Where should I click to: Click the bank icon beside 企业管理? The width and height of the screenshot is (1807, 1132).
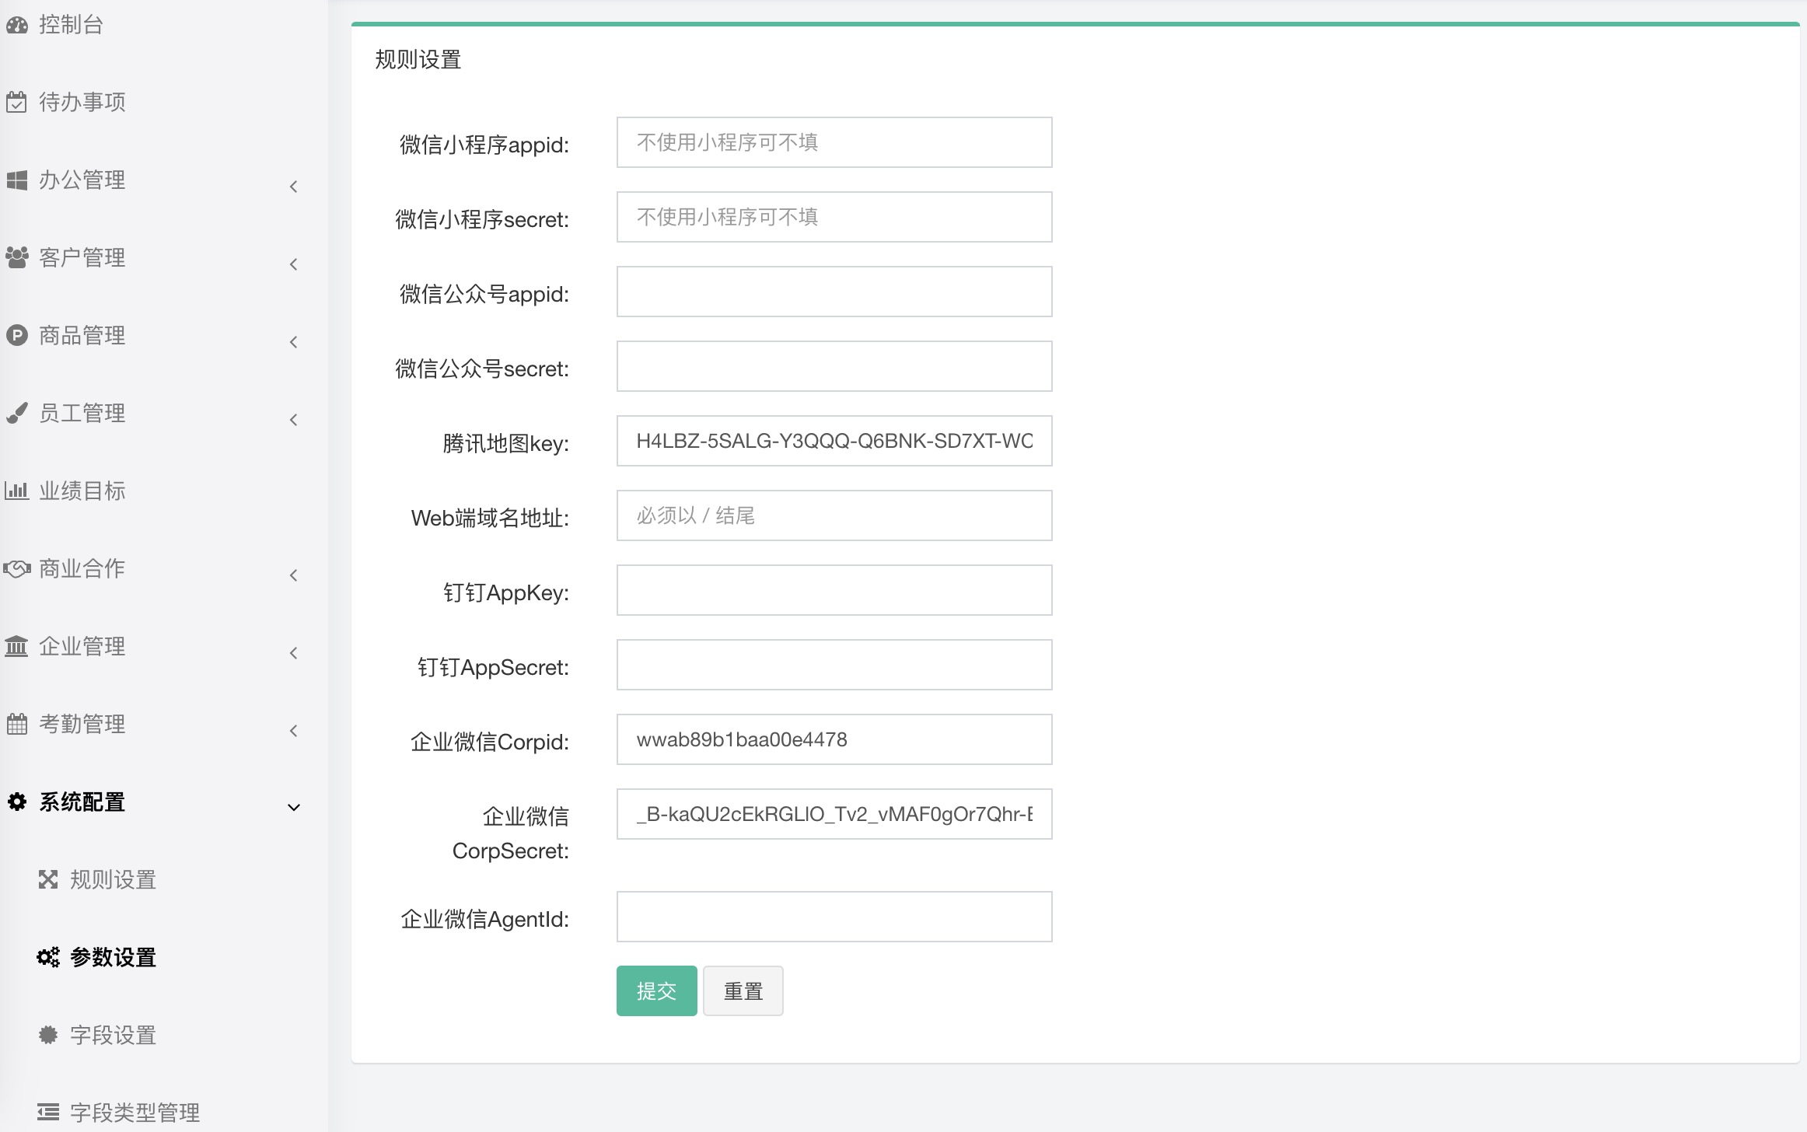(16, 646)
